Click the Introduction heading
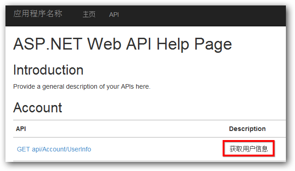 [48, 70]
